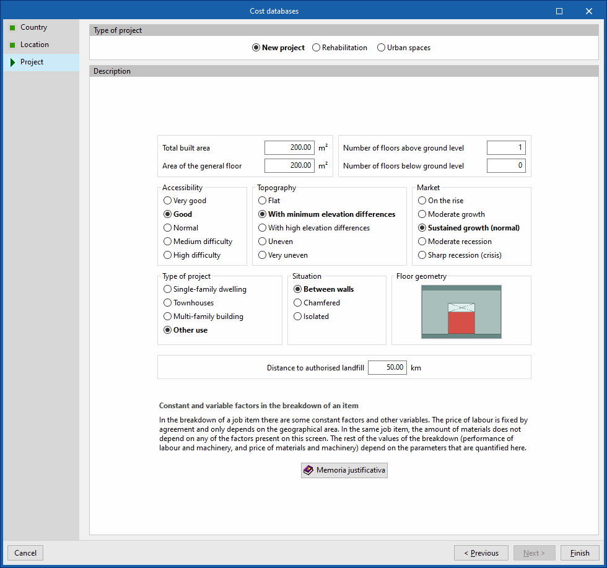Set topography to Very uneven
Viewport: 607px width, 568px height.
pos(283,255)
